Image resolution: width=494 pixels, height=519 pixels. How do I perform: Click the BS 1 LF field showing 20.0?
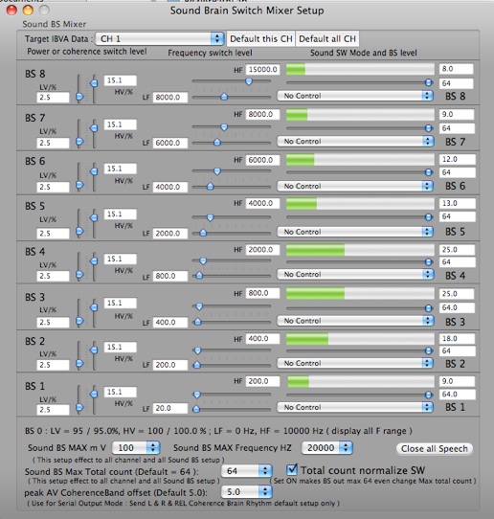pyautogui.click(x=170, y=408)
